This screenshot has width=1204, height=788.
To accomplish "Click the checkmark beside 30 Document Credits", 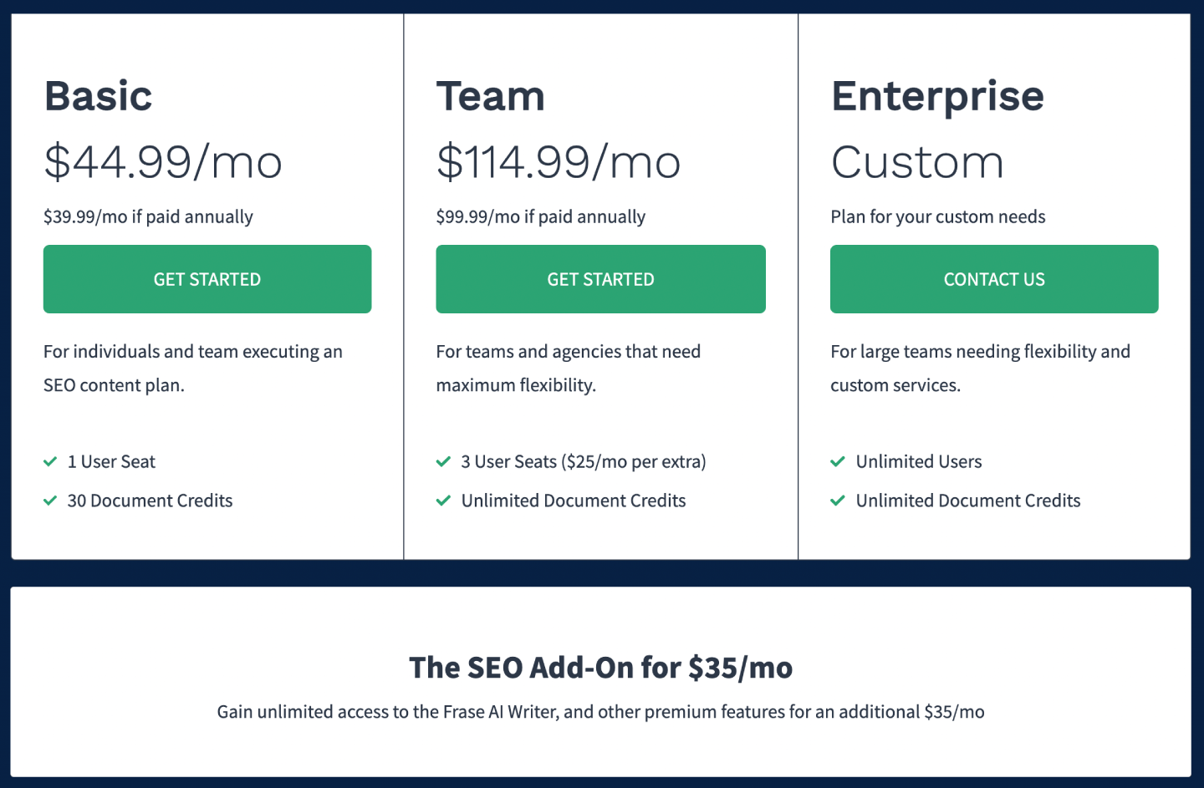I will coord(50,501).
